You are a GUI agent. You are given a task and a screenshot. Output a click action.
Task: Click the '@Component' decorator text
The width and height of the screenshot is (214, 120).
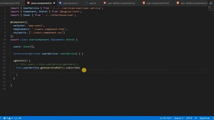click(17, 22)
